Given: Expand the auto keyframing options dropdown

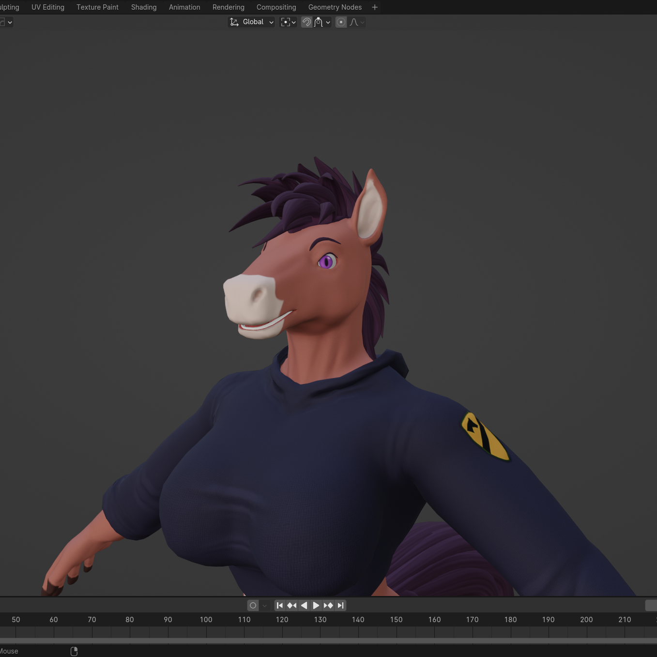Looking at the screenshot, I should [x=264, y=605].
